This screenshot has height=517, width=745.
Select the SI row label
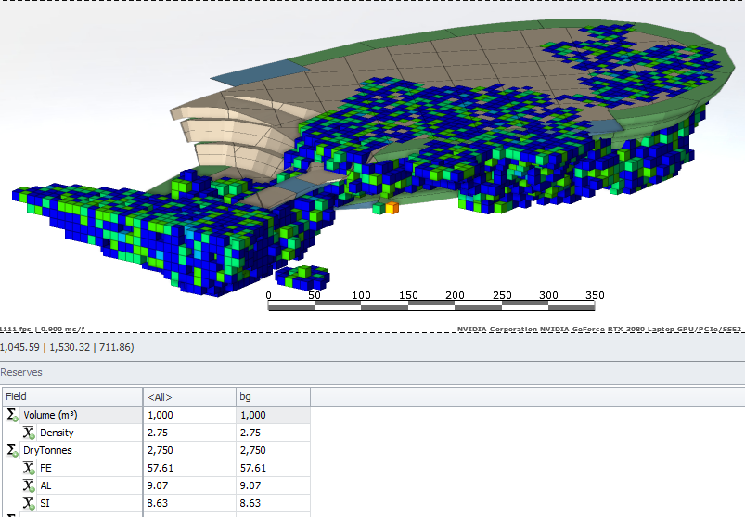45,503
